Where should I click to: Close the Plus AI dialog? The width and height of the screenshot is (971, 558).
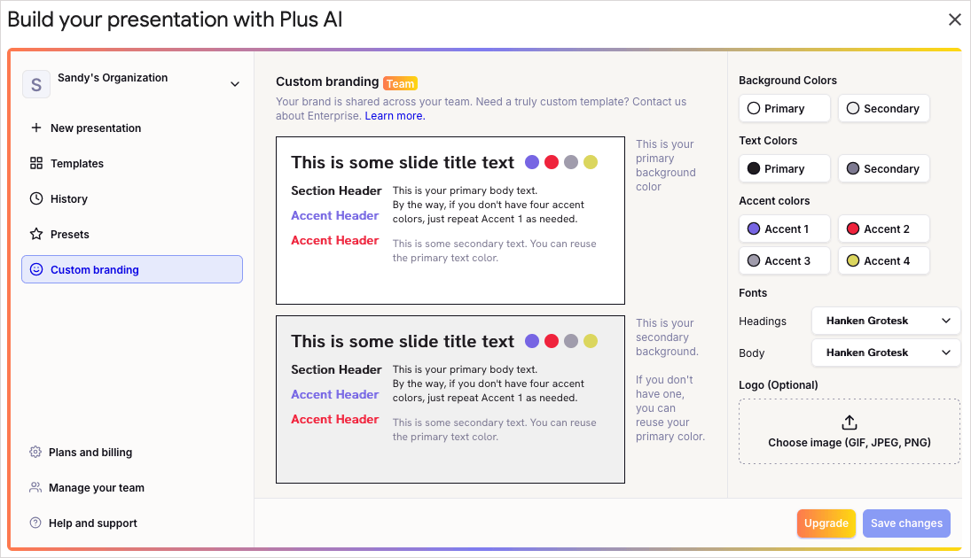tap(954, 19)
